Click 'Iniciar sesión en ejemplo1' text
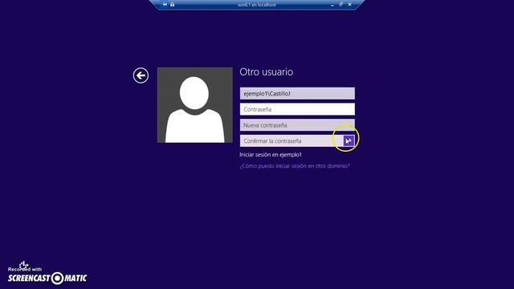Image resolution: width=514 pixels, height=289 pixels. pyautogui.click(x=271, y=155)
